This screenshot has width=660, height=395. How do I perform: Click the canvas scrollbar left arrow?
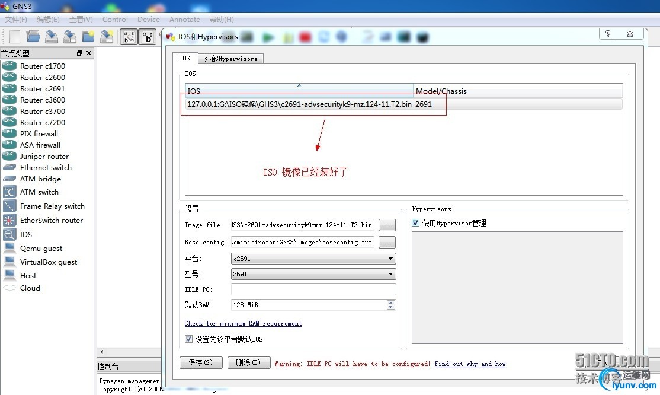point(101,352)
